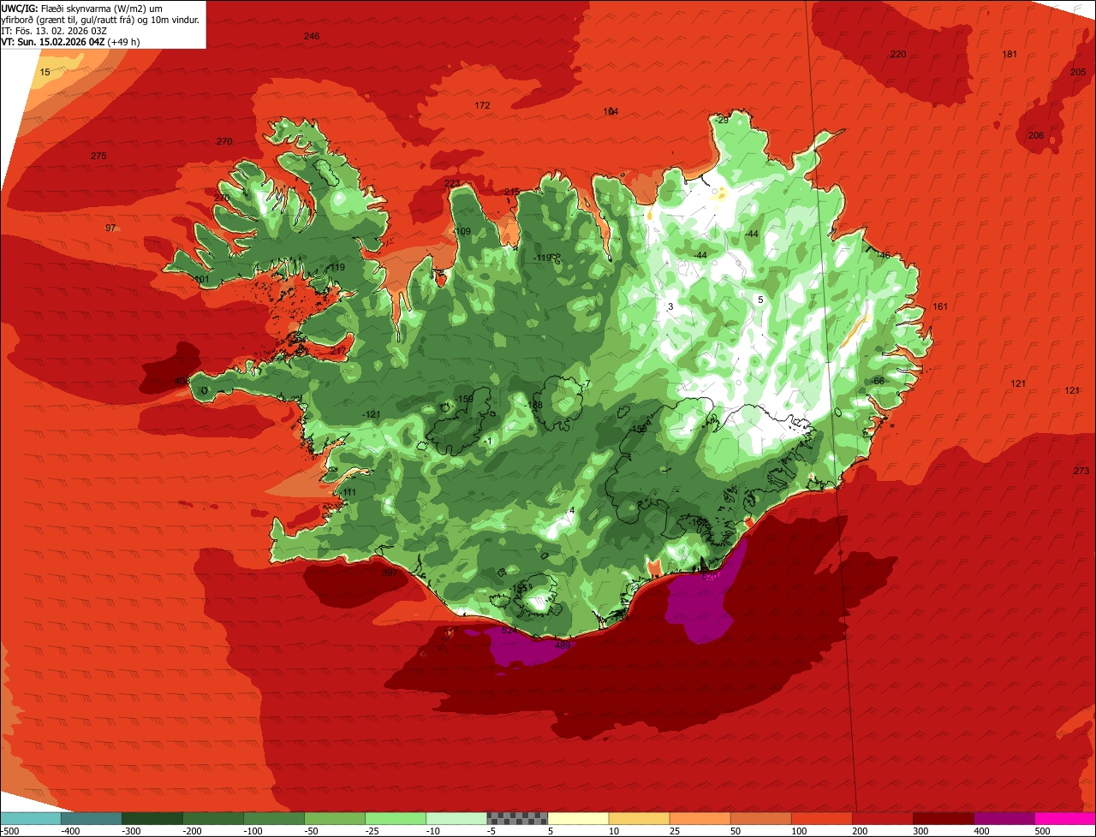The width and height of the screenshot is (1096, 837).
Task: Click the yellow-orange 10 to 25 legend swatch
Action: (x=639, y=818)
